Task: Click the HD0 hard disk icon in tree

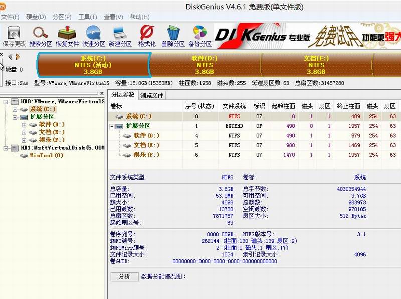Action: click(x=15, y=102)
